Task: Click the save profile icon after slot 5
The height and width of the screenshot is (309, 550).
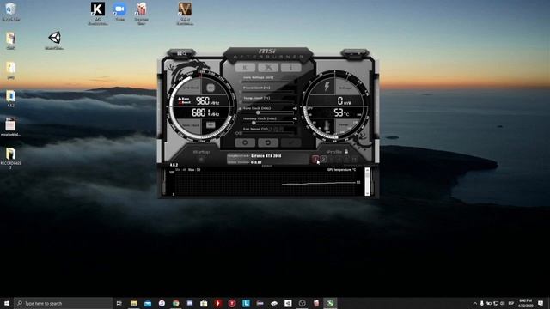Action: (354, 160)
